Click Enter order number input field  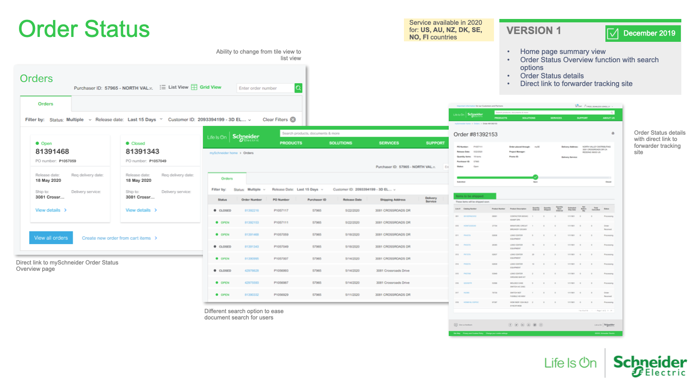click(x=266, y=88)
